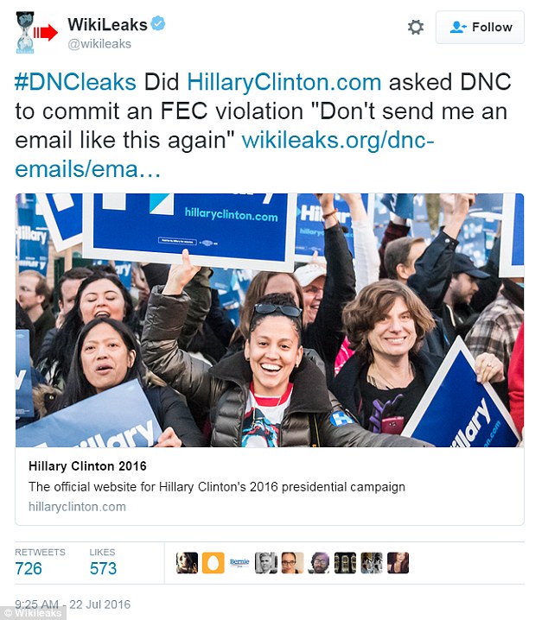Click the last avatar in likers row
Viewport: 548px width, 620px height.
click(x=398, y=563)
